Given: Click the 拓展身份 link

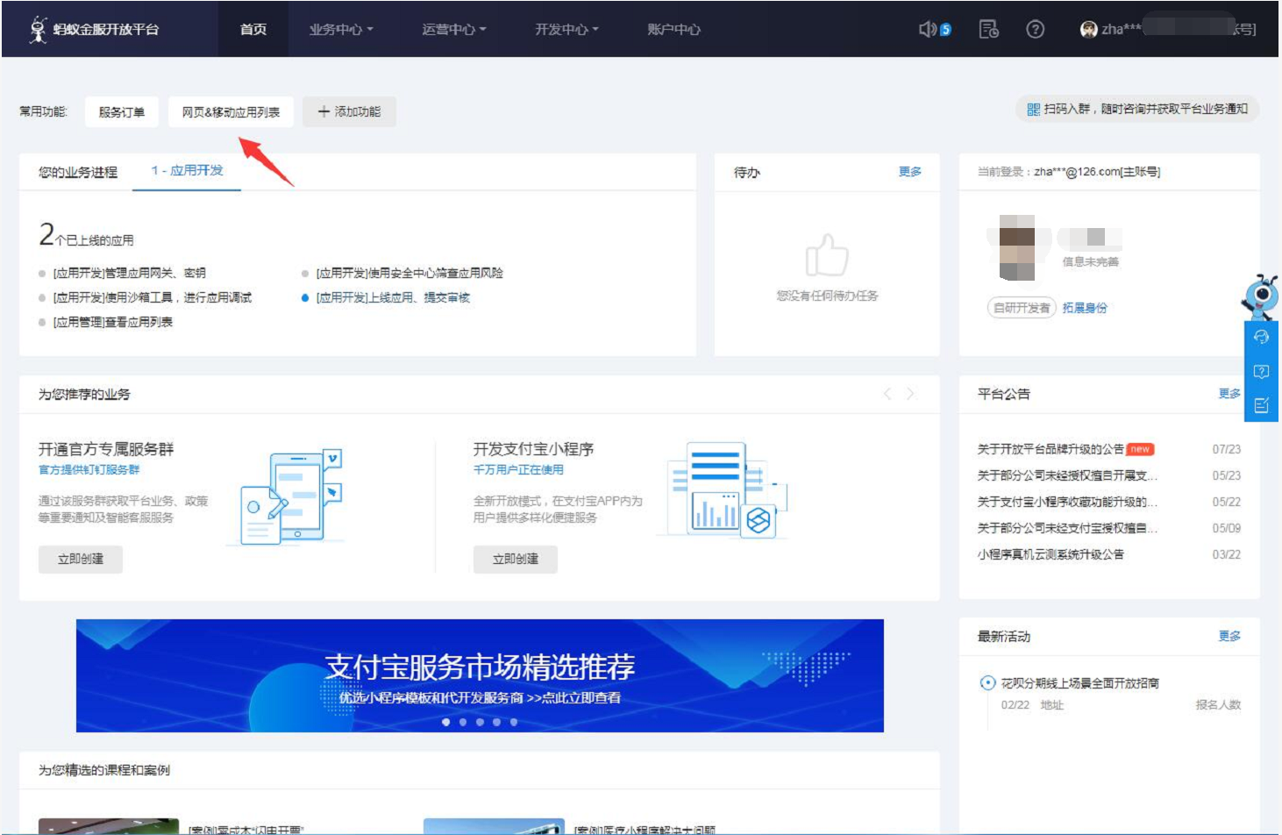Looking at the screenshot, I should [1085, 308].
